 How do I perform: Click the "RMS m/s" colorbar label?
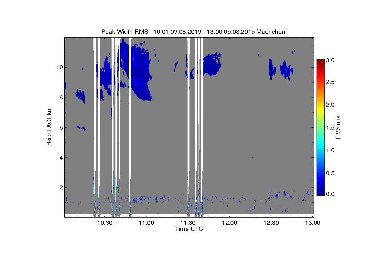tap(338, 127)
